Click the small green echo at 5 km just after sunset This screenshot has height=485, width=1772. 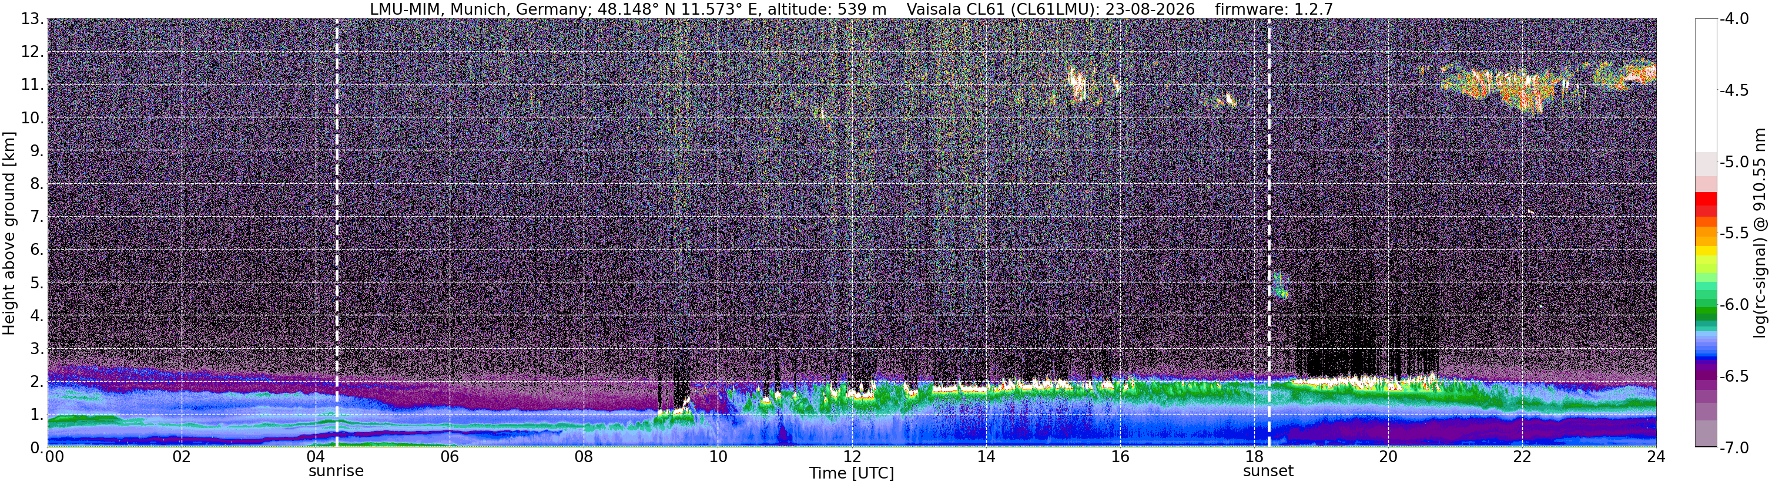1279,286
